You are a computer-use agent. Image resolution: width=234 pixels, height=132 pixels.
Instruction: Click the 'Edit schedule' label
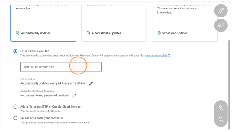tap(28, 79)
